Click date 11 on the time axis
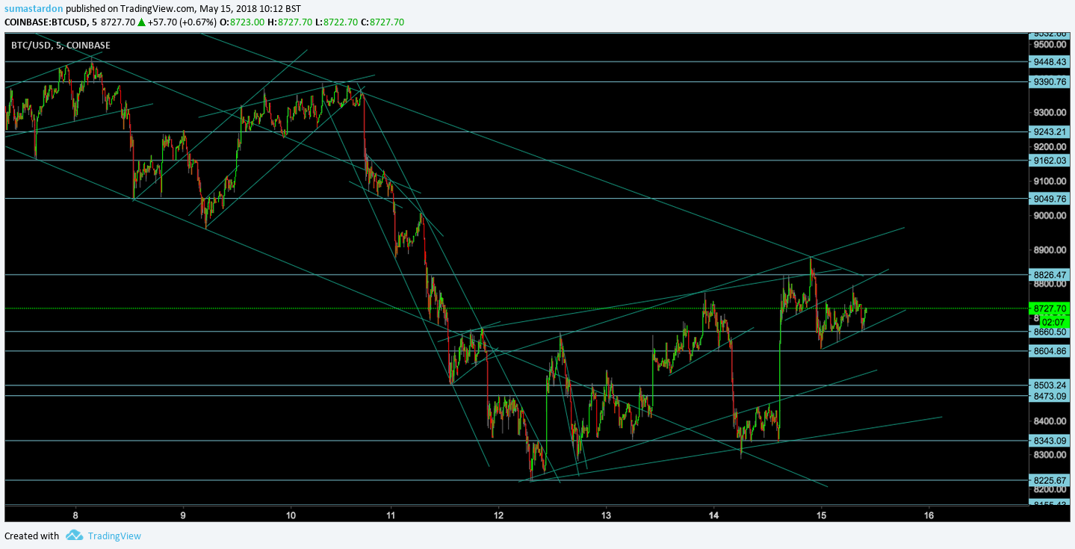This screenshot has width=1075, height=549. point(391,515)
